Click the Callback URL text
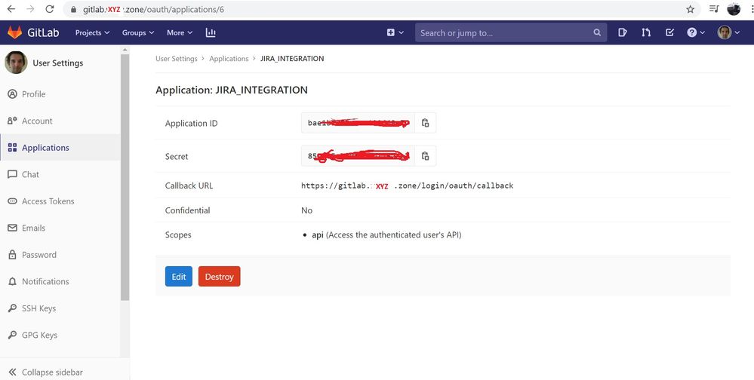The height and width of the screenshot is (380, 754). pos(408,185)
